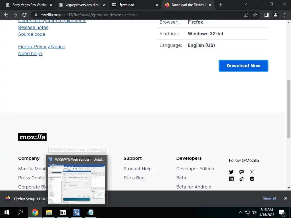Close the Sony Vegas Pro tab
The height and width of the screenshot is (218, 291).
click(x=51, y=5)
